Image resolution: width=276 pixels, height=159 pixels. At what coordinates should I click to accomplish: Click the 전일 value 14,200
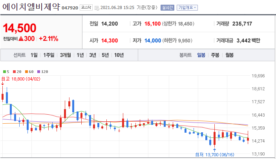tap(110, 24)
